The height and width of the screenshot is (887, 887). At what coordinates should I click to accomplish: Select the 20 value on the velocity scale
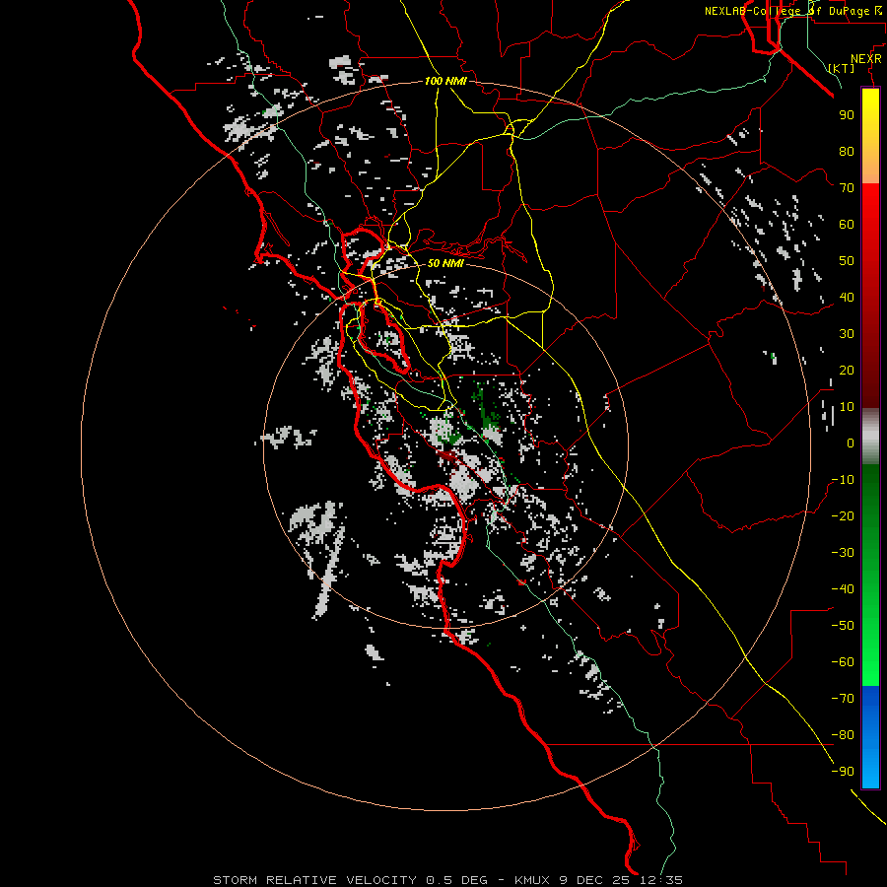tap(847, 370)
